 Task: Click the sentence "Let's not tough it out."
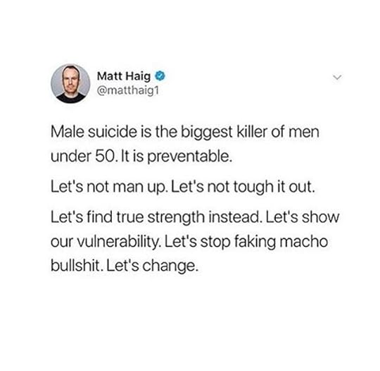tap(243, 187)
